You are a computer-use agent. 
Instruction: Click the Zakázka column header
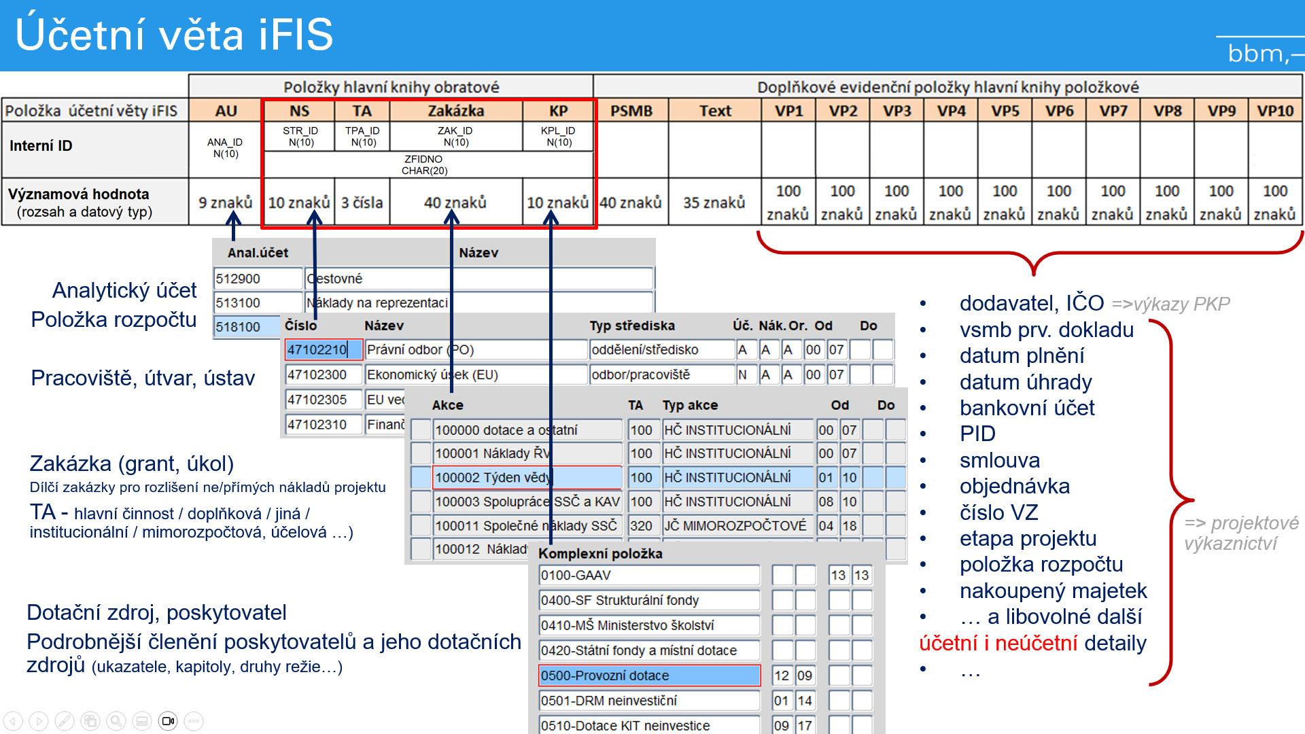(x=456, y=111)
